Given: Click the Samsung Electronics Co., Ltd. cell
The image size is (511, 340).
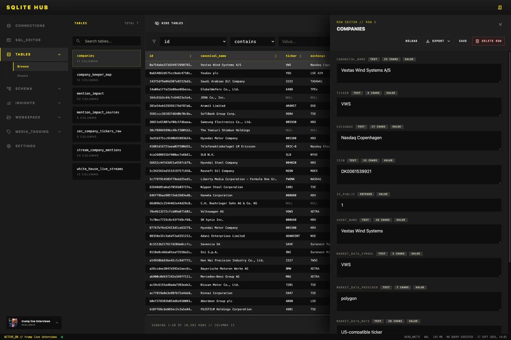Looking at the screenshot, I should (x=226, y=122).
